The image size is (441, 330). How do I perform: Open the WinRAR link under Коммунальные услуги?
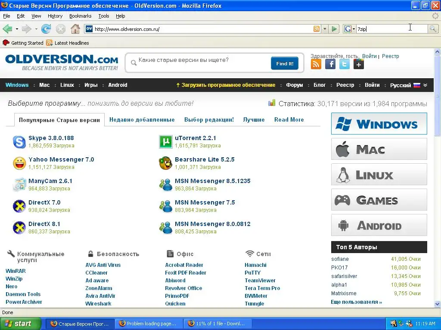coord(16,271)
